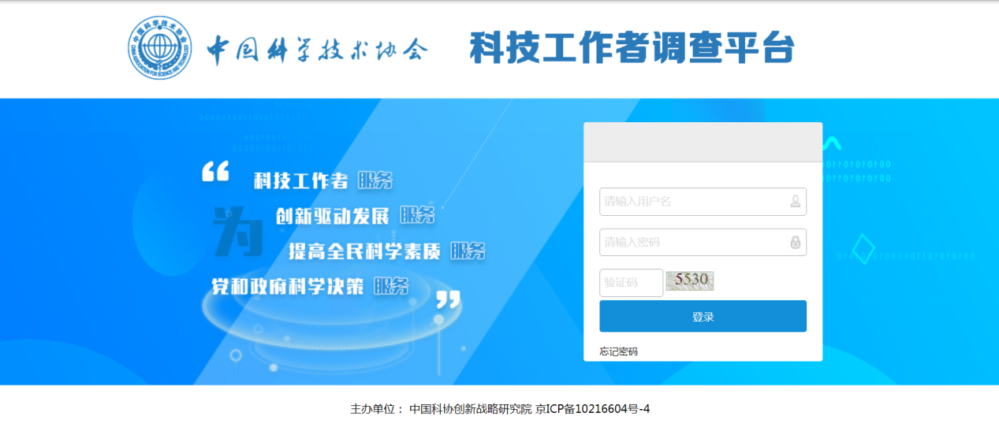Click the closing quotation mark graphic
Viewport: 999px width, 424px height.
(x=448, y=299)
